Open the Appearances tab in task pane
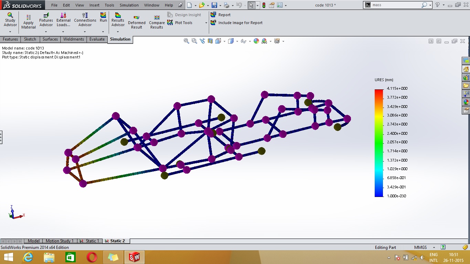Screen dimensions: 470x264 click(x=466, y=102)
